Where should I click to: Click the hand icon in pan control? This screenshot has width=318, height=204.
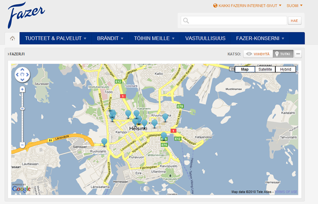pos(22,74)
